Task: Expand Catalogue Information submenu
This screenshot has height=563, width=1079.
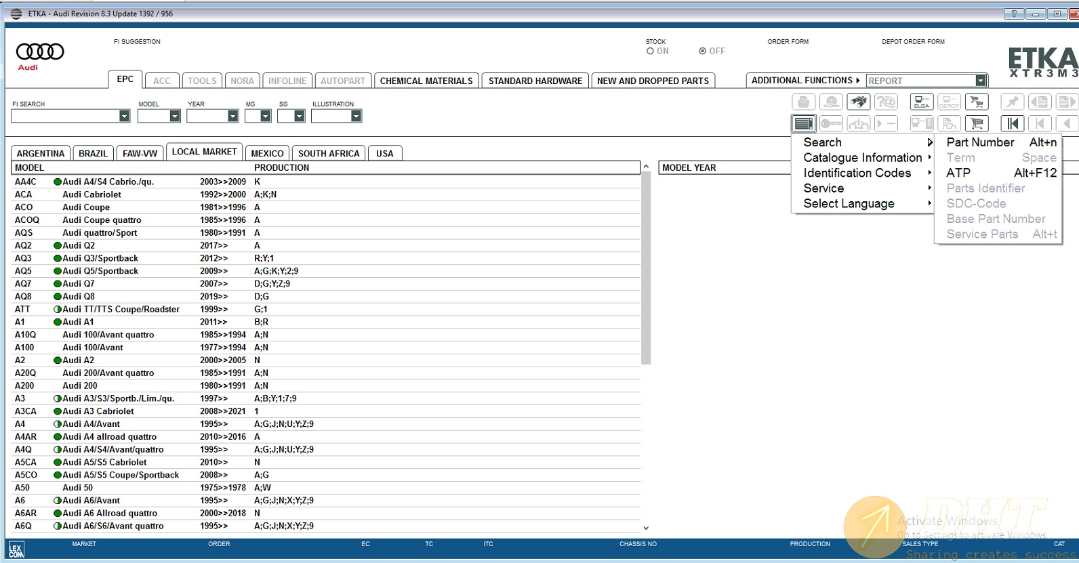Action: (866, 157)
